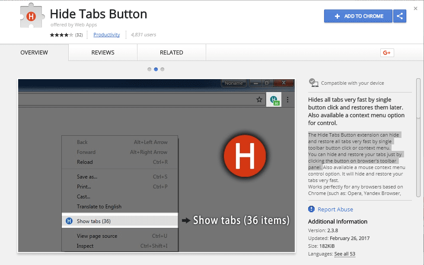Viewport: 424px width, 265px height.
Task: Click the Version: 2.3.8 text
Action: 323,230
